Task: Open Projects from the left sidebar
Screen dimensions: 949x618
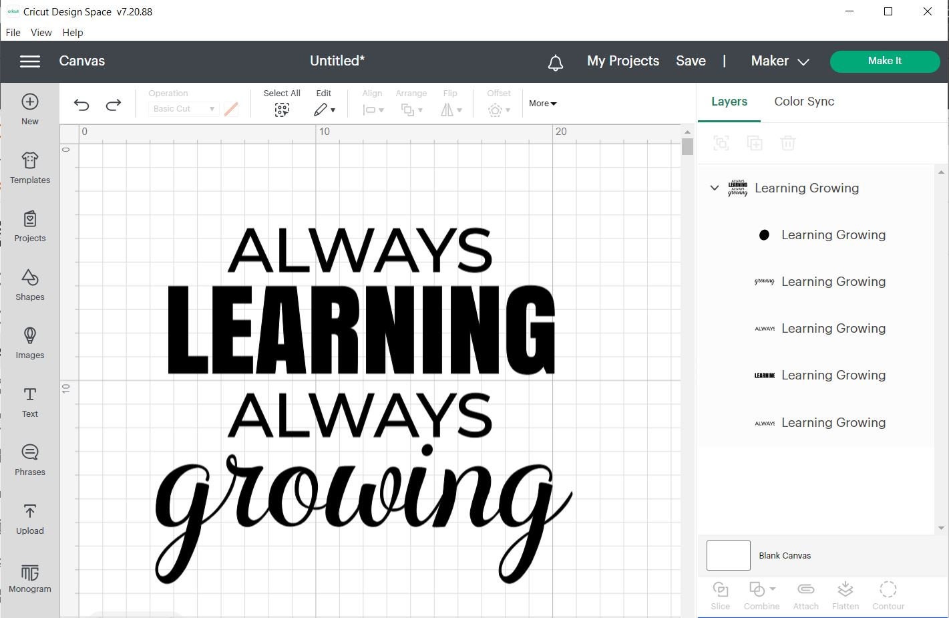Action: point(29,226)
